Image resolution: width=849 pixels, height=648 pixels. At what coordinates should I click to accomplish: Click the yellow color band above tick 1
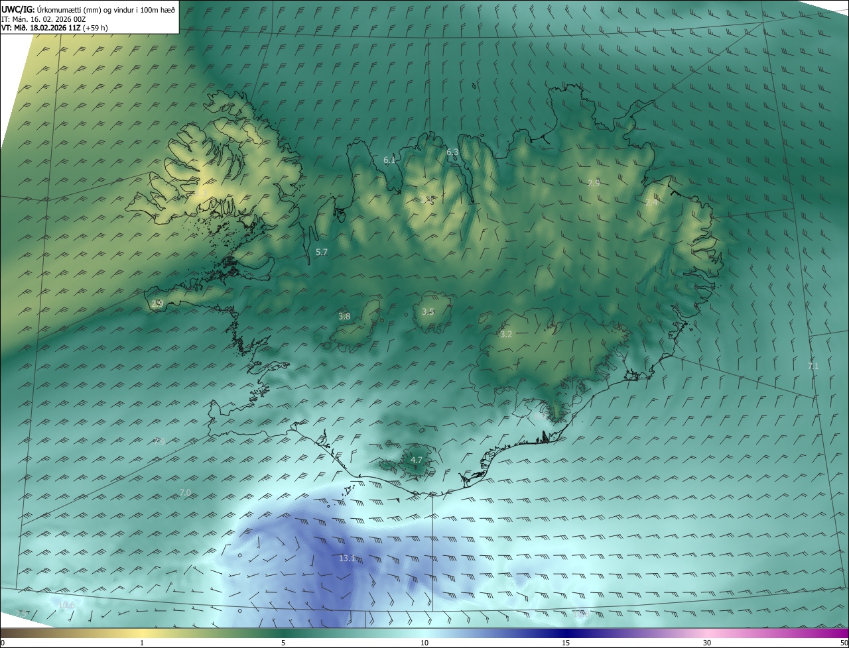click(x=142, y=633)
